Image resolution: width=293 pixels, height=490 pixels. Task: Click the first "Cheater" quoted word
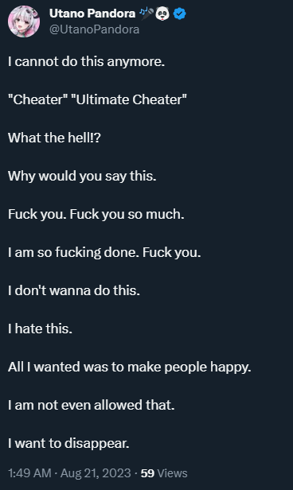tap(38, 99)
